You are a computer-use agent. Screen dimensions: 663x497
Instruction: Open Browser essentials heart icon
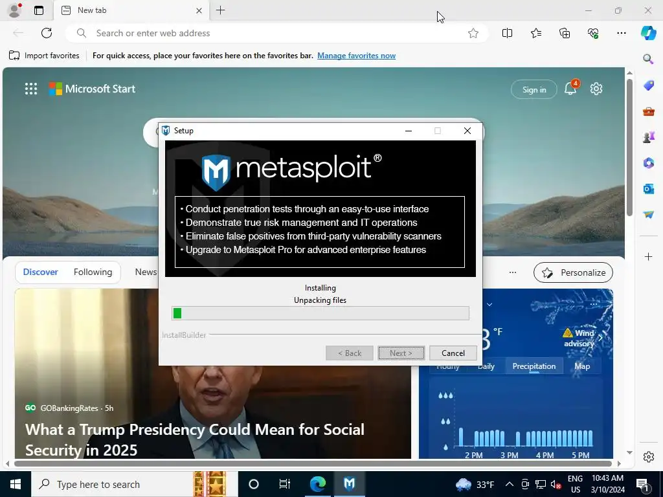coord(593,33)
